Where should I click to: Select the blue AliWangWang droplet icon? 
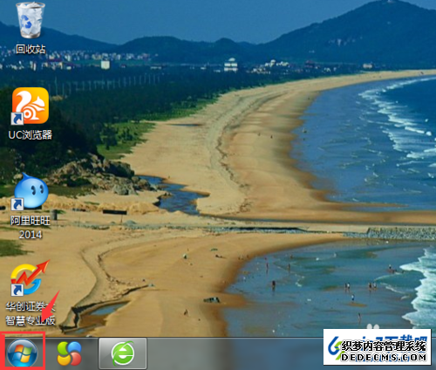coord(31,191)
